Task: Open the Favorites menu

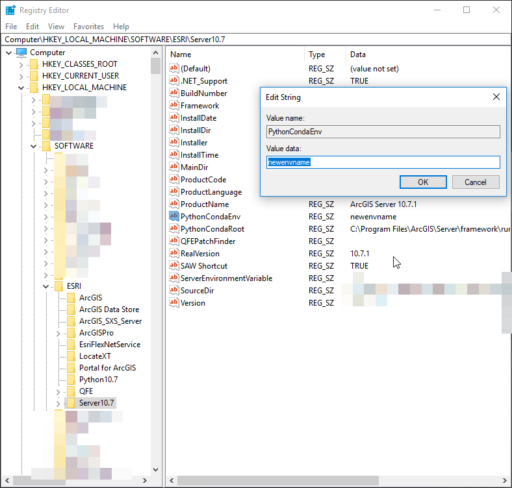Action: click(88, 27)
